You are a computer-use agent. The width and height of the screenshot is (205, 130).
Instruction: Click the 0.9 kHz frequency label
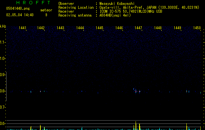pyautogui.click(x=3, y=75)
